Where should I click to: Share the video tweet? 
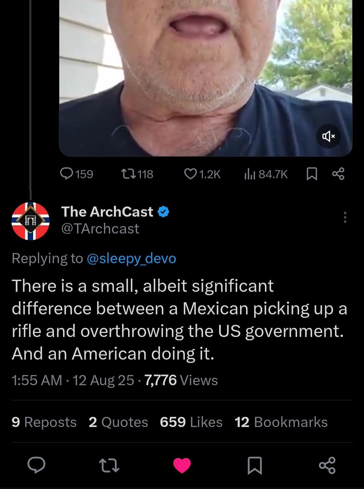click(338, 174)
